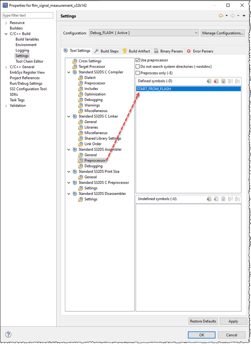The height and width of the screenshot is (344, 251).
Task: Expand the C/C++ General tree node
Action: click(6, 67)
